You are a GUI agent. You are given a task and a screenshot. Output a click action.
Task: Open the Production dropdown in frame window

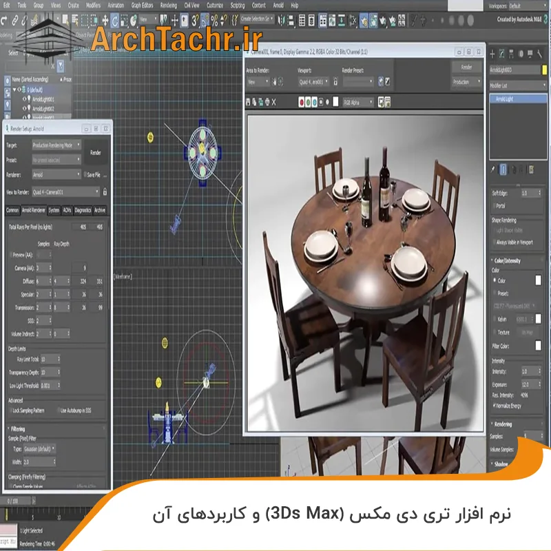click(466, 82)
